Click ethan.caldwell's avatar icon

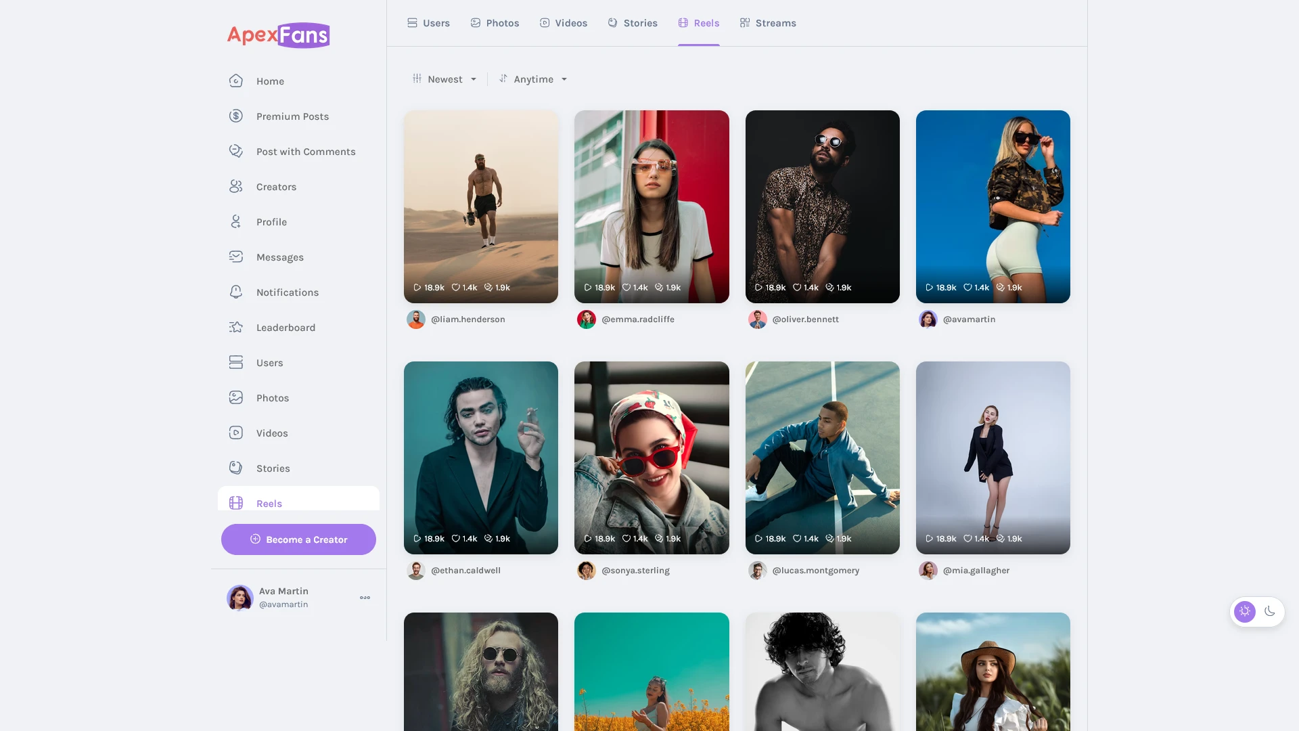(x=415, y=571)
